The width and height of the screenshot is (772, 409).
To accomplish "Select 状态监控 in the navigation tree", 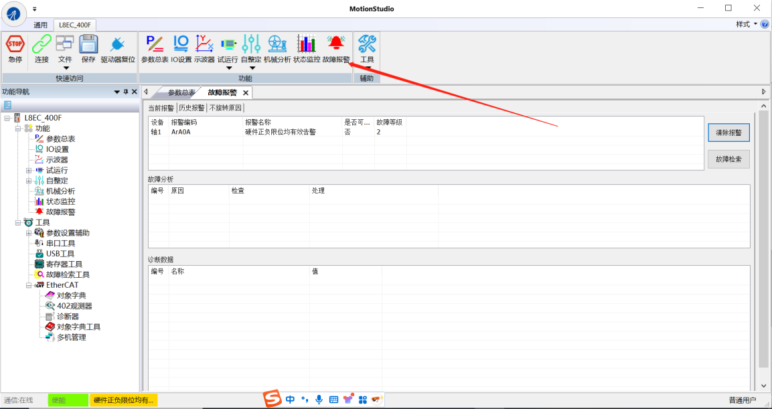I will coord(61,201).
